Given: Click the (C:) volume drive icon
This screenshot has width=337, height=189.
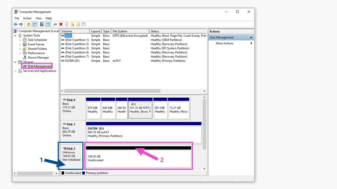Looking at the screenshot, I should [x=63, y=36].
